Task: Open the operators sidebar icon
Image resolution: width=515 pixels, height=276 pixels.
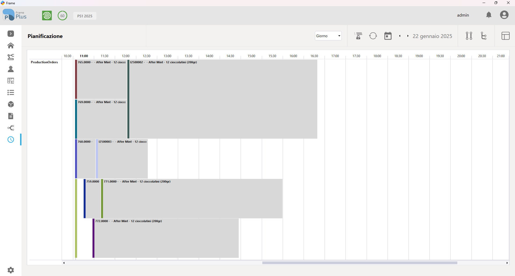Action: pos(11,69)
